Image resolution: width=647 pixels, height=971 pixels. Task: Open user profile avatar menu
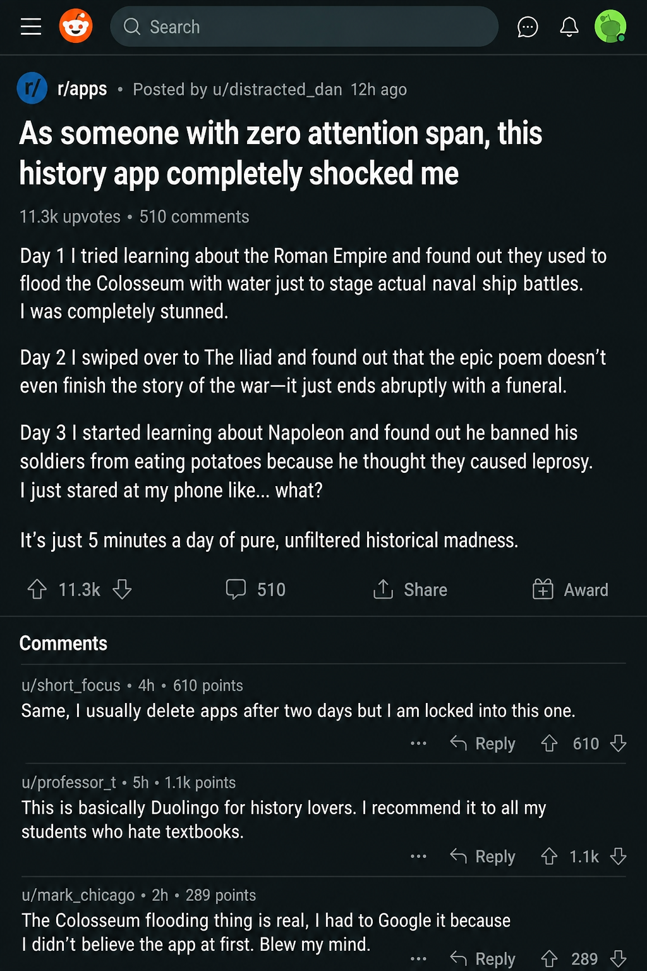(610, 27)
